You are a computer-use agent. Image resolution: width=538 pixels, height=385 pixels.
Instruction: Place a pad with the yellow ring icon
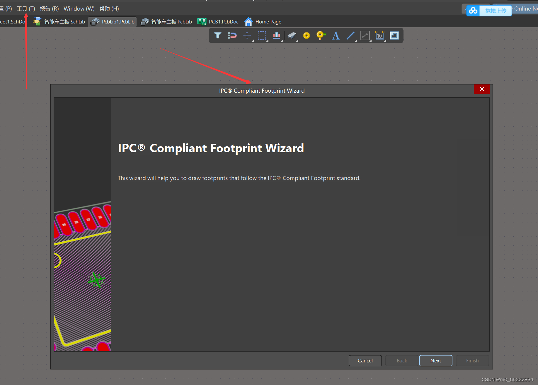click(307, 35)
